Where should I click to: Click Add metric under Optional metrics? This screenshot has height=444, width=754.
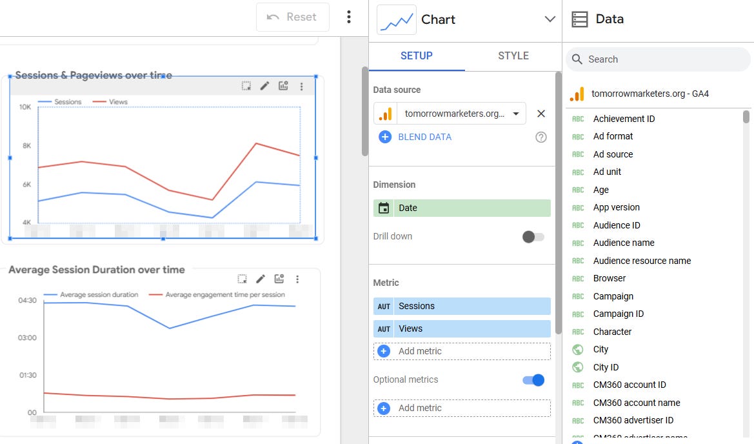point(462,408)
